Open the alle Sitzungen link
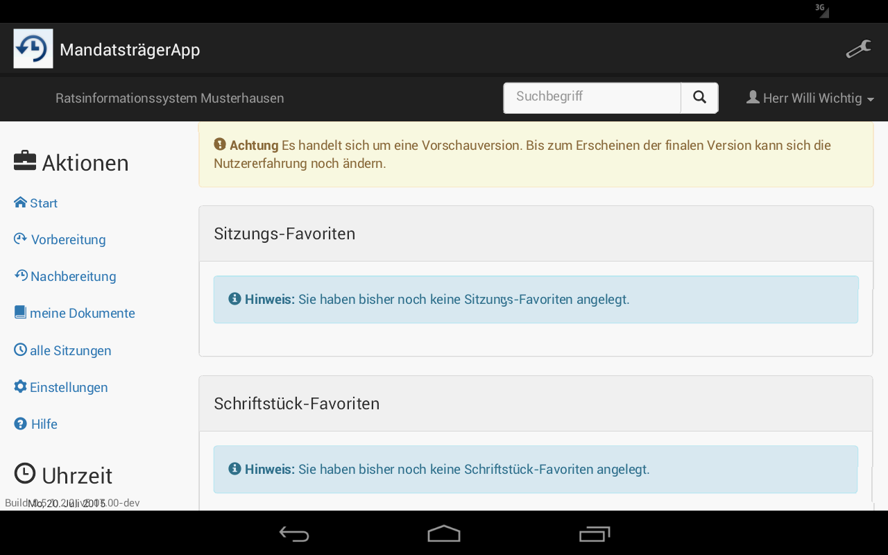 [70, 351]
